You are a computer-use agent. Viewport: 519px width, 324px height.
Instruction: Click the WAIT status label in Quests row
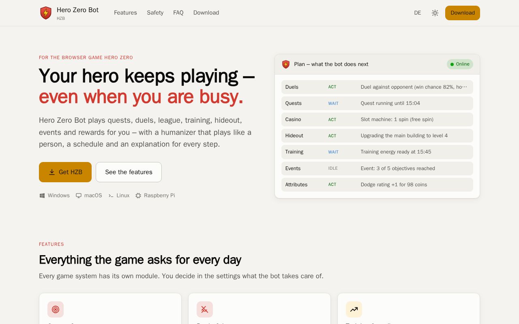333,103
